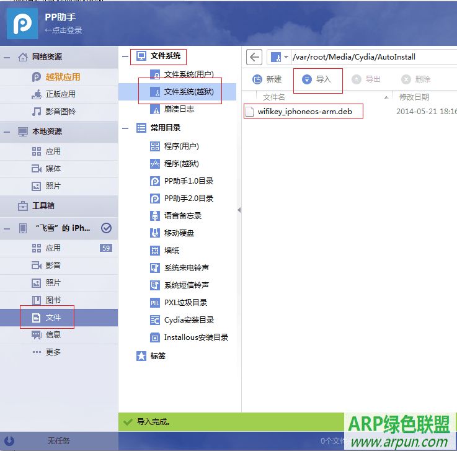Click the 无任务 status text

pos(58,441)
